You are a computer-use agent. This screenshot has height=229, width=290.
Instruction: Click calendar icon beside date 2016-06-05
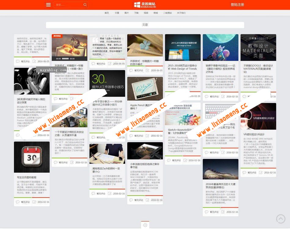point(34,61)
